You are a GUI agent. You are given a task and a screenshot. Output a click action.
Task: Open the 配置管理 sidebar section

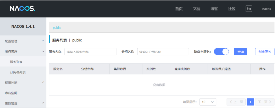pos(23,41)
